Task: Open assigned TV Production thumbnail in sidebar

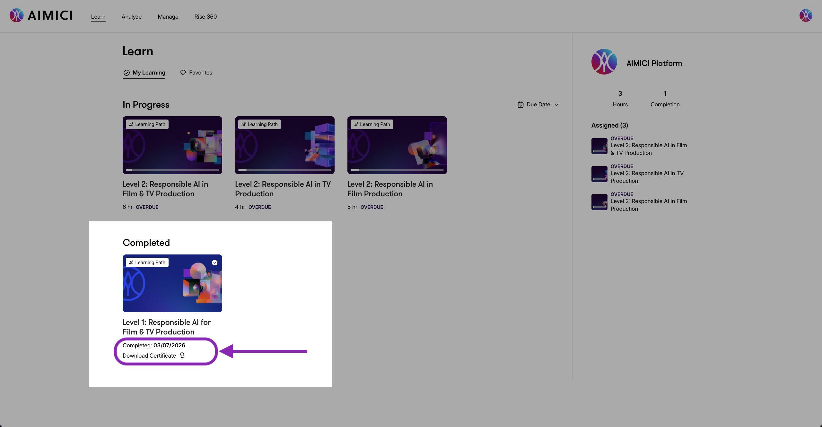Action: coord(599,174)
